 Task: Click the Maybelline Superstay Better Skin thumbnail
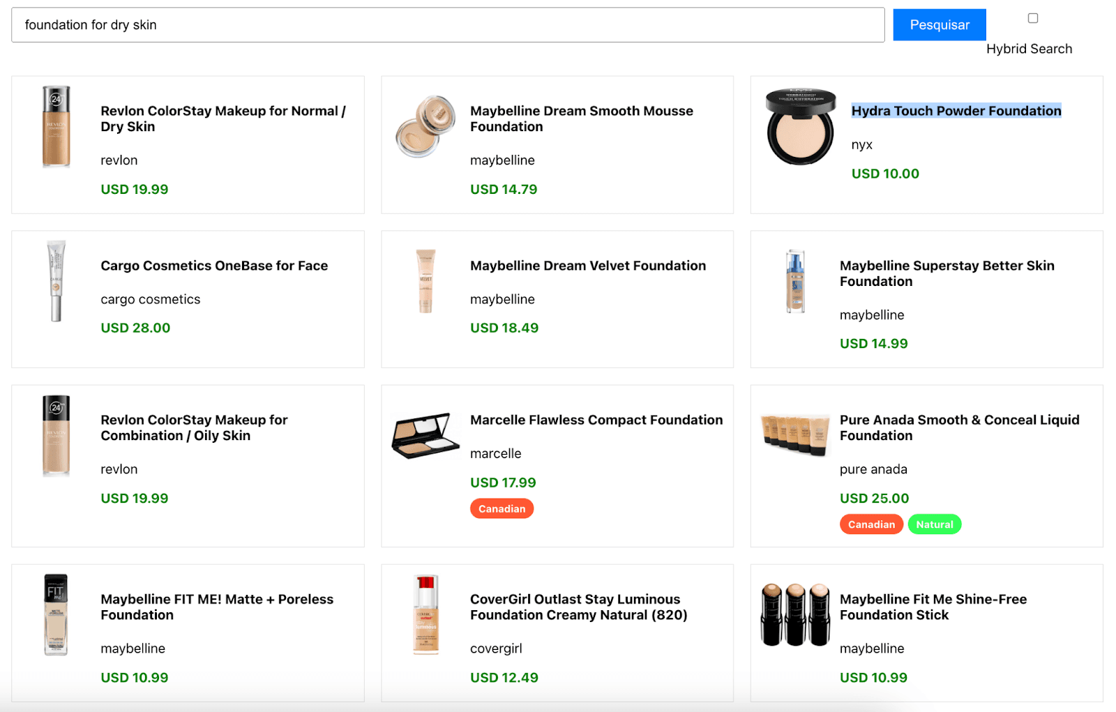[x=794, y=281]
